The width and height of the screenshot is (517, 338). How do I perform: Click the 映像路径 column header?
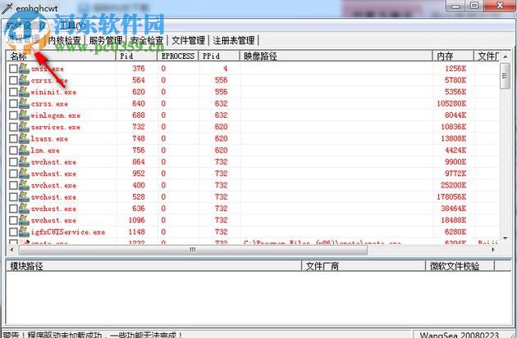coord(336,56)
